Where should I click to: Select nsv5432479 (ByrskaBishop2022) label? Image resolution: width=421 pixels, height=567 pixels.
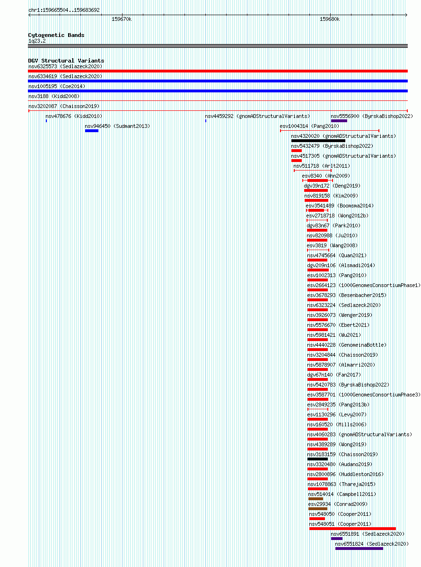click(332, 146)
